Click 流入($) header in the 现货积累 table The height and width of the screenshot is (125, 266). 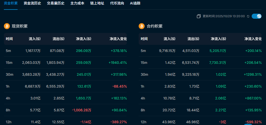click(35, 39)
